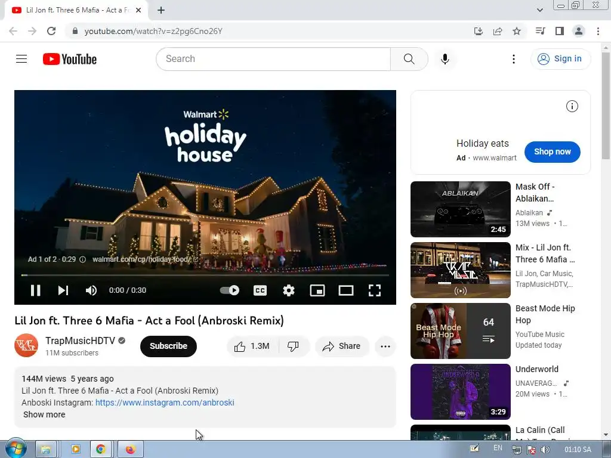Open the YouTube hamburger guide menu
The width and height of the screenshot is (611, 458).
(x=21, y=59)
